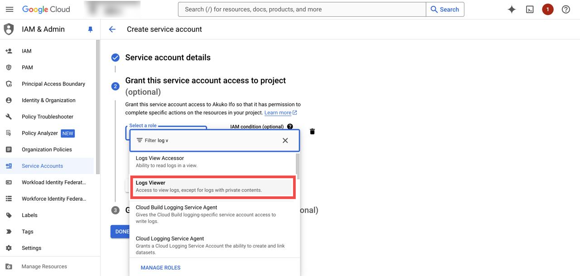Open the main navigation hamburger menu
Image resolution: width=580 pixels, height=276 pixels.
pos(10,10)
